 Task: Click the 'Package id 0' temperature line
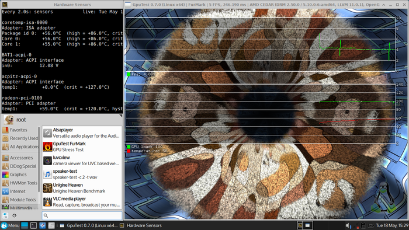62,33
